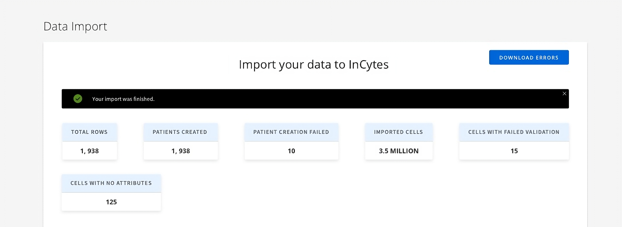Click the value 1,938 under TOTAL ROWS
Screen dimensions: 622x227
tap(89, 150)
